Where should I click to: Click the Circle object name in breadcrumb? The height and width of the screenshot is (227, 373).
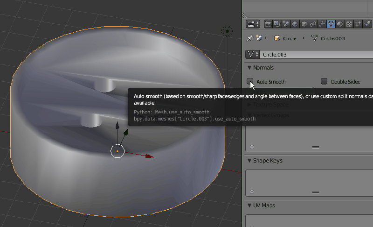(290, 38)
